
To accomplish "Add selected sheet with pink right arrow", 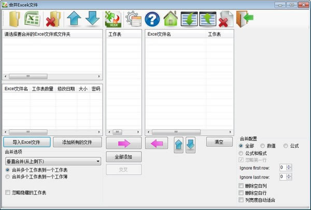I will [124, 143].
